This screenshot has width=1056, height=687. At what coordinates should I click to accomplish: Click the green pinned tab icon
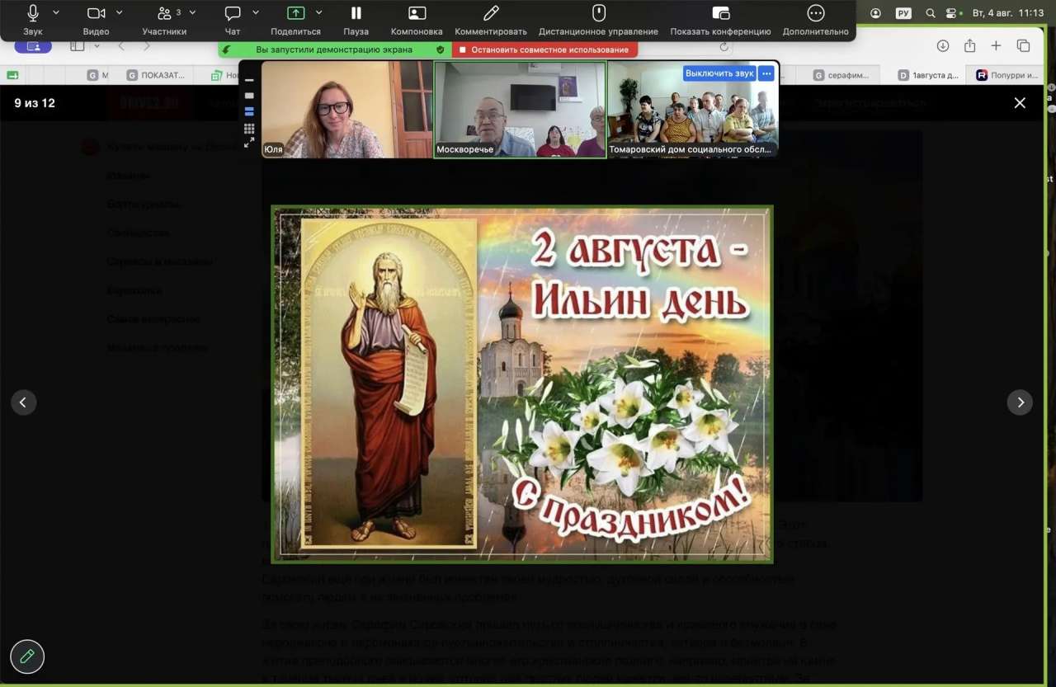(12, 75)
